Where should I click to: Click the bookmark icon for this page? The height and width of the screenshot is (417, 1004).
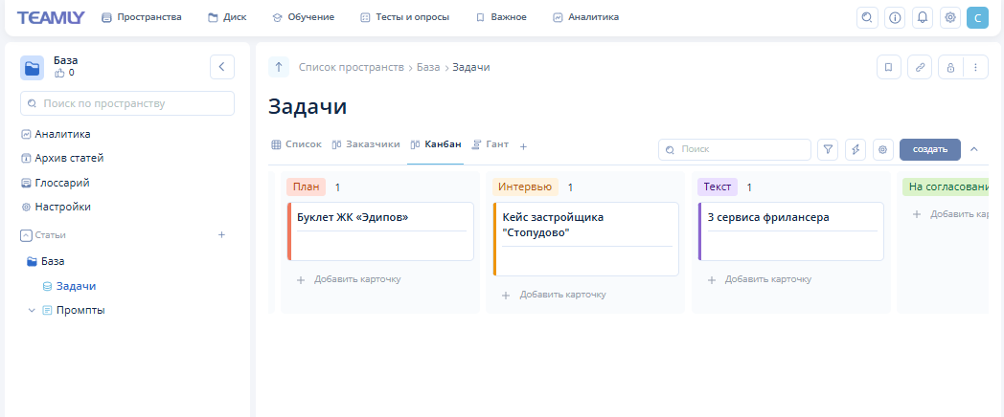(x=889, y=68)
